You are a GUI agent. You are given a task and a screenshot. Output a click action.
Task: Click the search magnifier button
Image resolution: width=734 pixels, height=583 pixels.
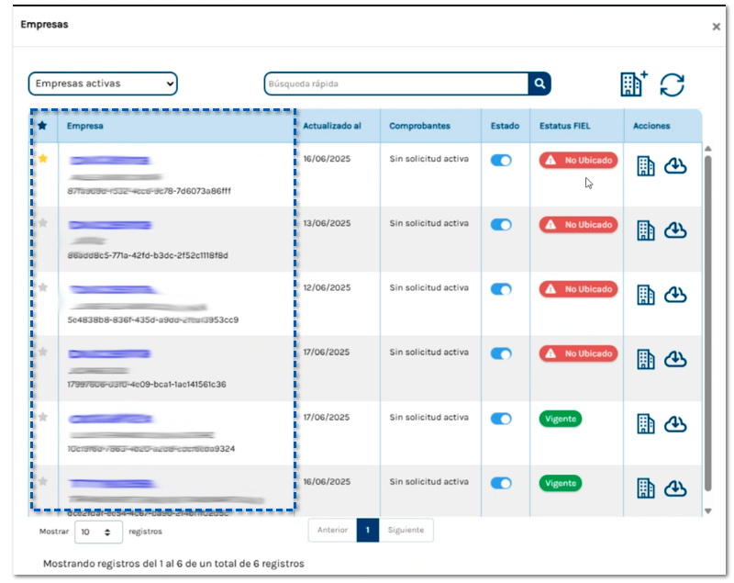point(539,84)
